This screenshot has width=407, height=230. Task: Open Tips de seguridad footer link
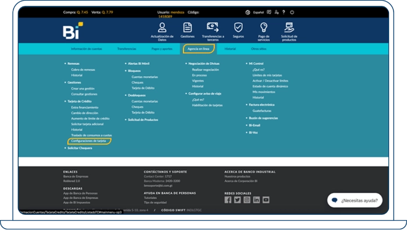[155, 203]
